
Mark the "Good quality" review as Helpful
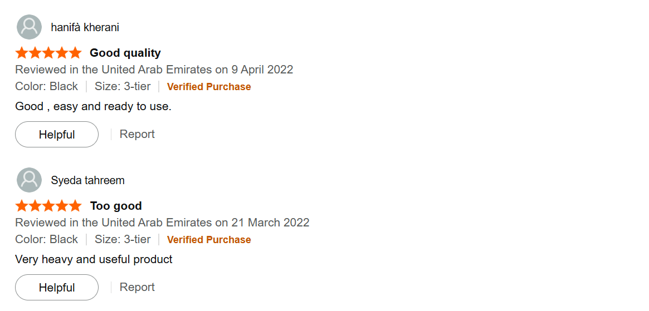tap(57, 135)
